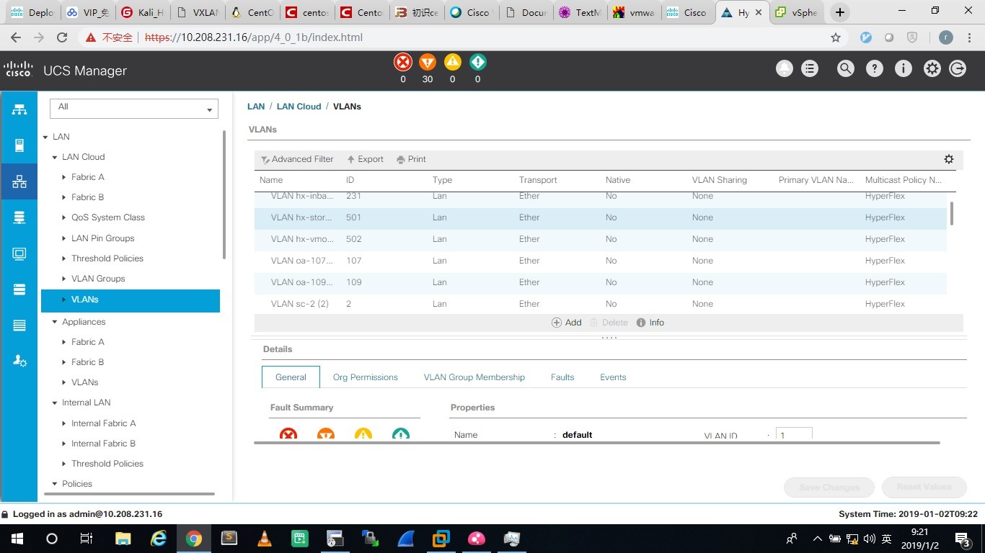
Task: Go to LAN Cloud in the breadcrumb
Action: tap(299, 107)
